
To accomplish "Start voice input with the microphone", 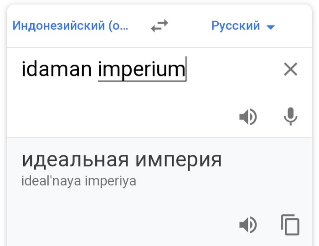I will coord(290,117).
